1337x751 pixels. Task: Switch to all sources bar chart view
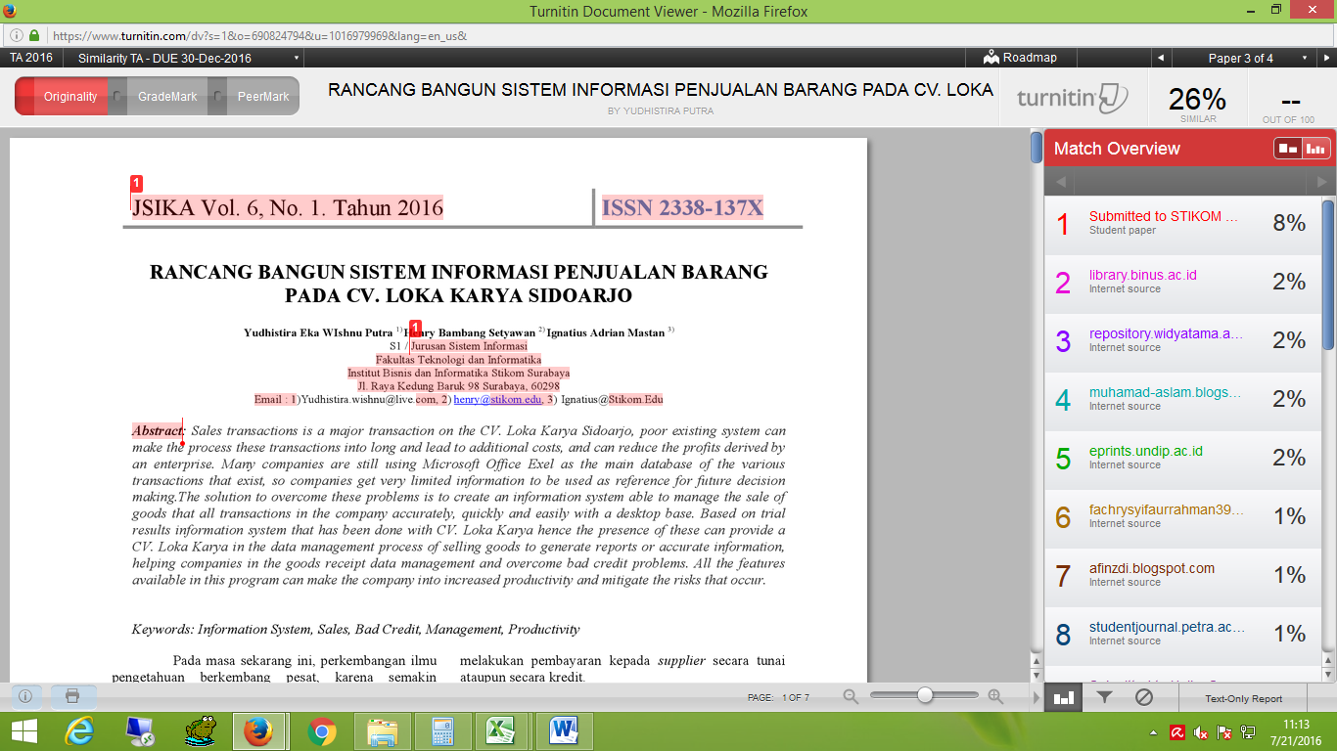[1315, 149]
